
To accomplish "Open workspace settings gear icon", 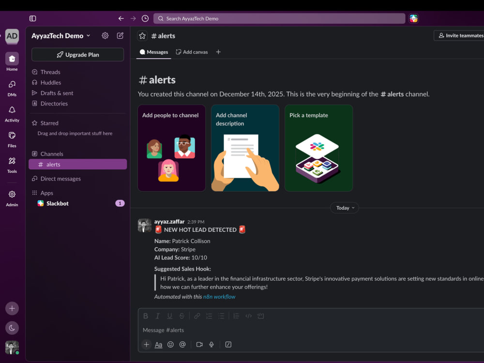I will coord(105,36).
